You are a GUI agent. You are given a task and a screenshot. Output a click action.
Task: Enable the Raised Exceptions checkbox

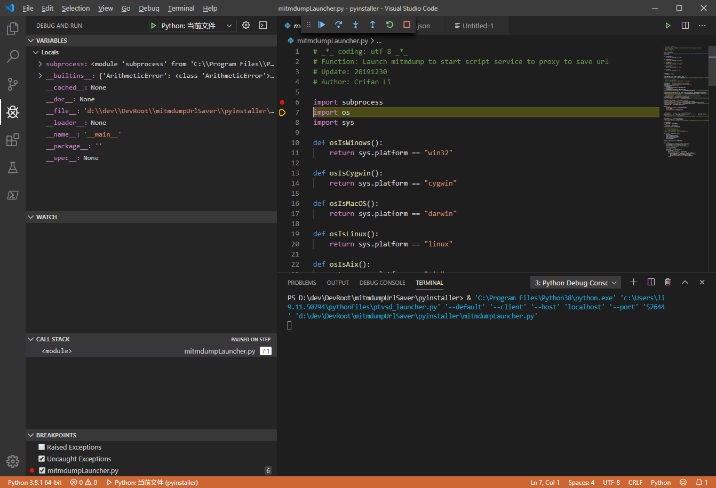[x=42, y=447]
